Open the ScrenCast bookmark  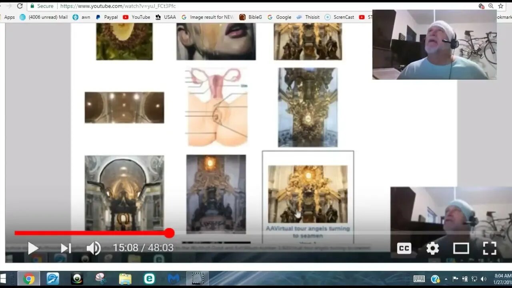click(x=339, y=17)
